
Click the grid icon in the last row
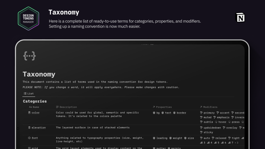click(x=29, y=148)
